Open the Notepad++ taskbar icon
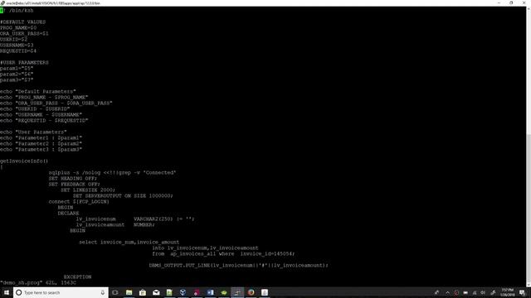The image size is (531, 298). (169, 292)
